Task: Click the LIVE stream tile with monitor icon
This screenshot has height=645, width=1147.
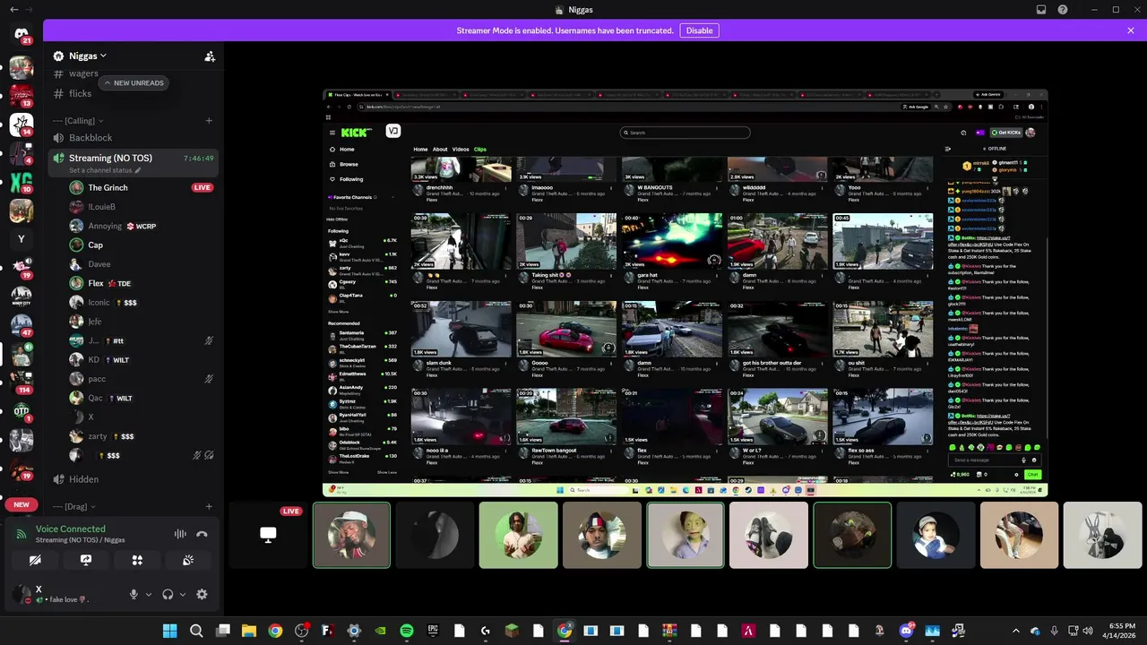Action: click(x=268, y=535)
